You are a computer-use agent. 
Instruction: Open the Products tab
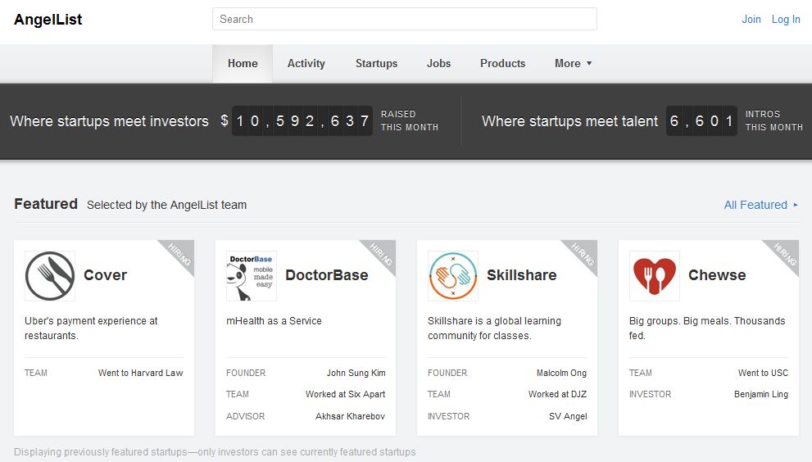[502, 63]
